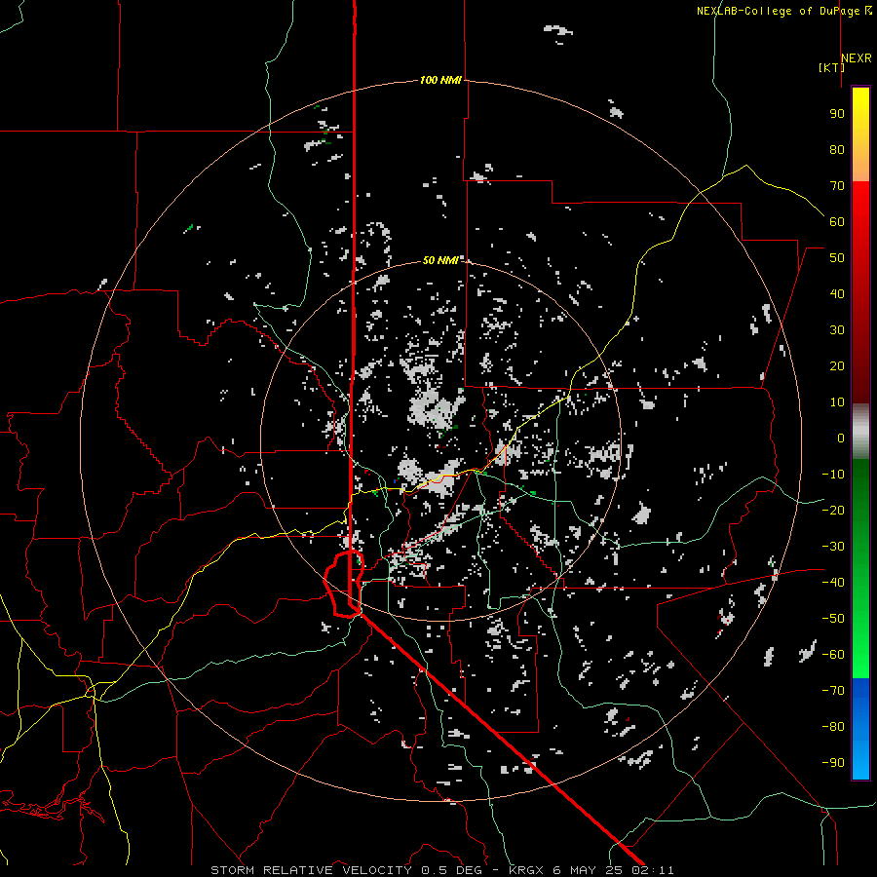
Task: Click the -40 value on the velocity scale
Action: point(833,583)
